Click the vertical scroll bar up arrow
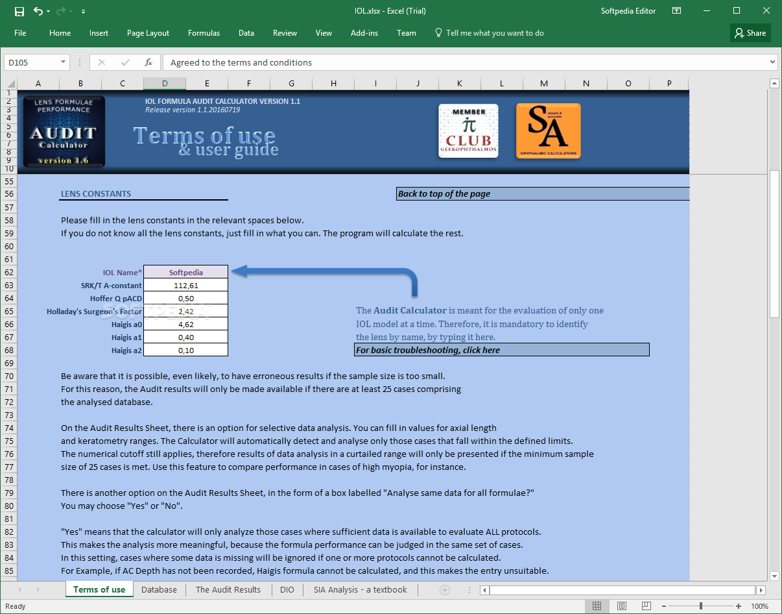Screen dimensions: 782x614 (x=774, y=83)
